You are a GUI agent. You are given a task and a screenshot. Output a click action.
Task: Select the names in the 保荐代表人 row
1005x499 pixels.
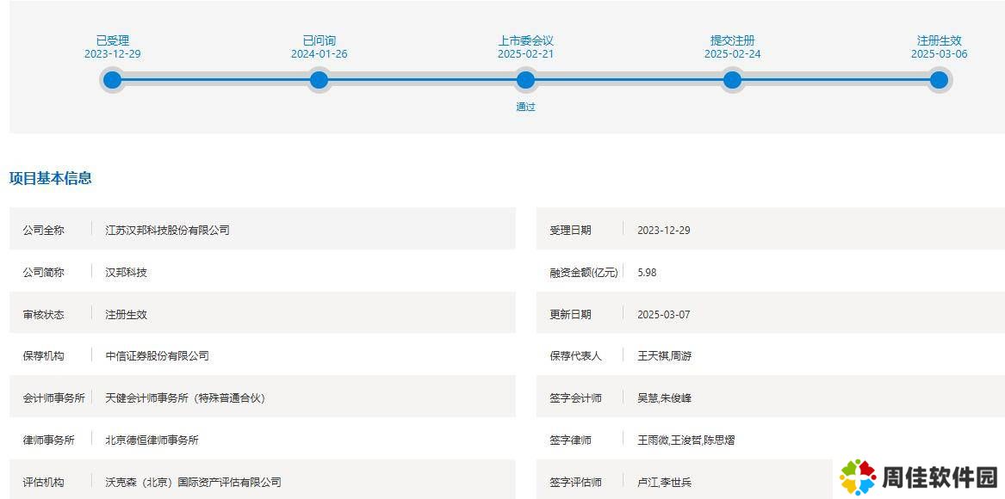pos(665,356)
